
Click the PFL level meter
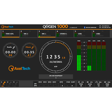pos(104,56)
